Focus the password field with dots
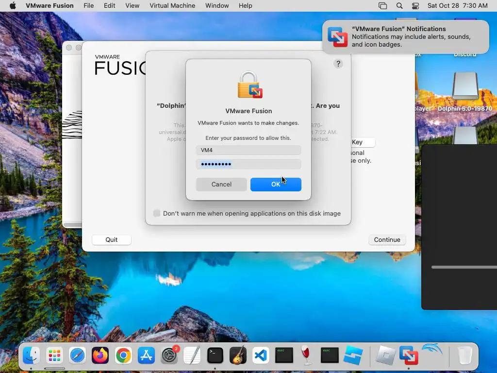Image resolution: width=497 pixels, height=373 pixels. point(248,164)
